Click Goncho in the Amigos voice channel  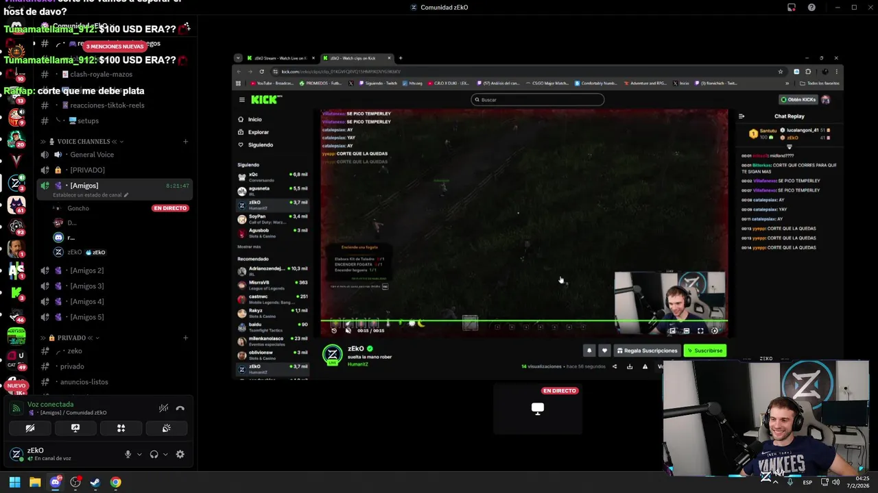click(78, 208)
